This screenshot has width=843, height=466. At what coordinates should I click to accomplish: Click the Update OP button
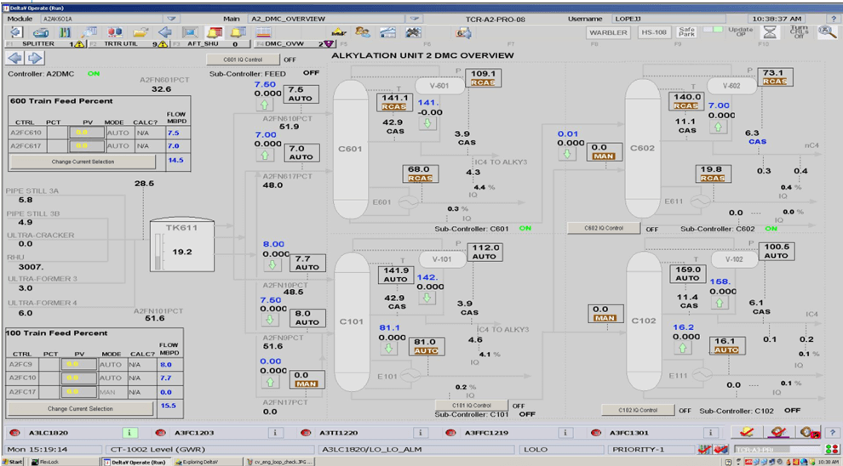[x=740, y=32]
